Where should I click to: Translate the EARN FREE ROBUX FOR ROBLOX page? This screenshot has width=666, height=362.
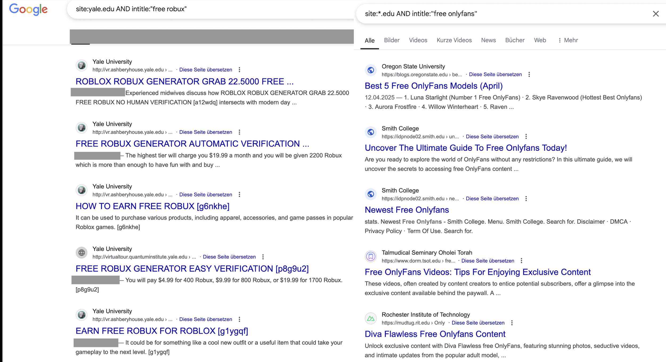point(205,319)
